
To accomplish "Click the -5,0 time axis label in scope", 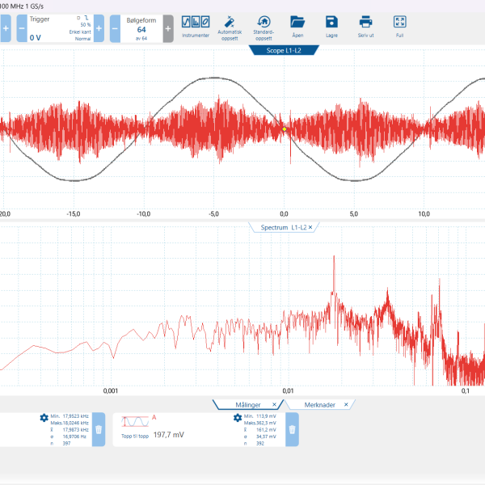I will click(213, 214).
